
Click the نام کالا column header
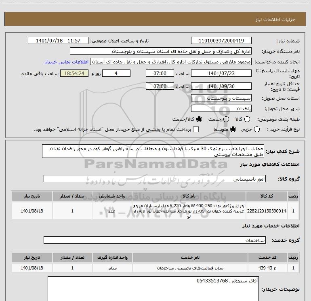pyautogui.click(x=189, y=196)
